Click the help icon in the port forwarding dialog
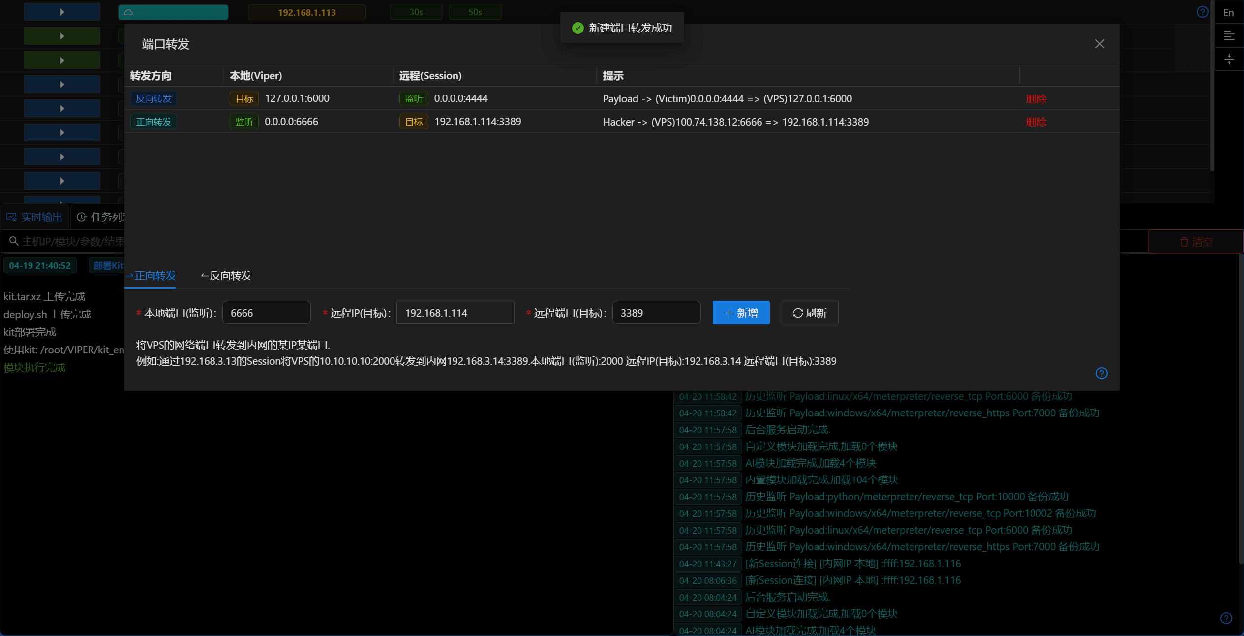 1101,373
